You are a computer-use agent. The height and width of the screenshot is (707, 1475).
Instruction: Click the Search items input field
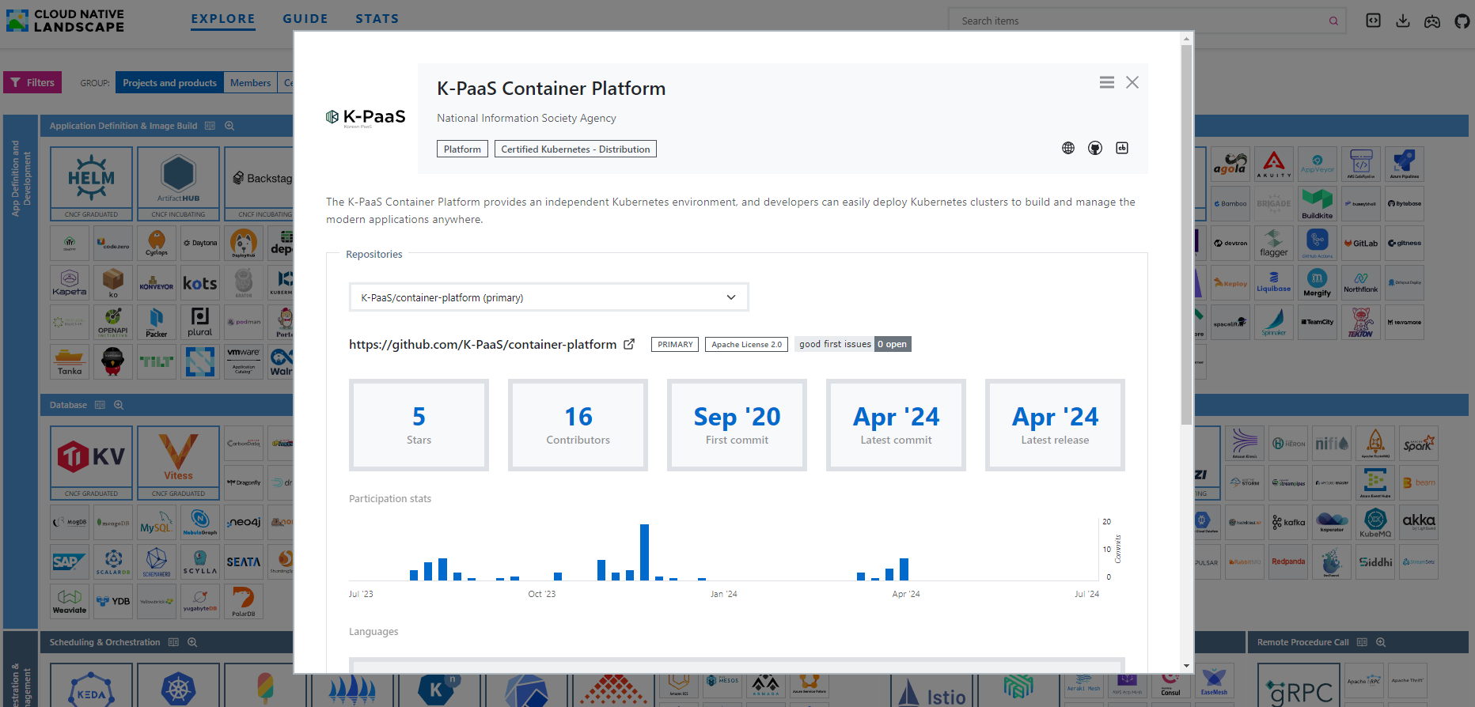pyautogui.click(x=1139, y=21)
